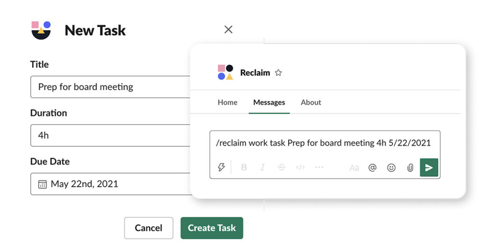
Task: Insert inline code formatting
Action: [x=300, y=167]
